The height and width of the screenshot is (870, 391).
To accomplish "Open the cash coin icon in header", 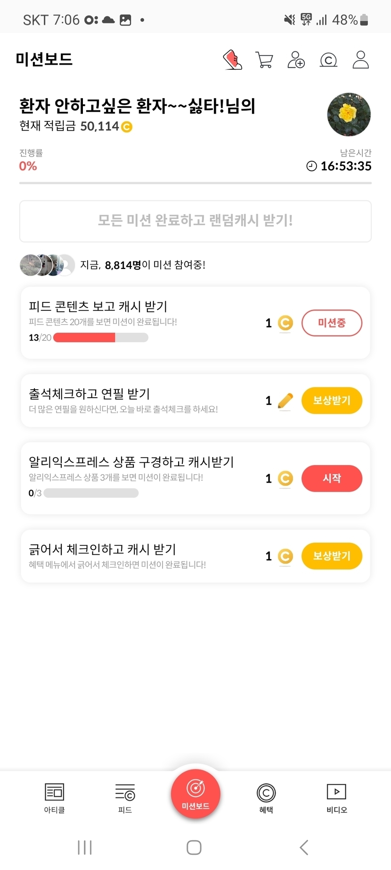I will click(328, 60).
